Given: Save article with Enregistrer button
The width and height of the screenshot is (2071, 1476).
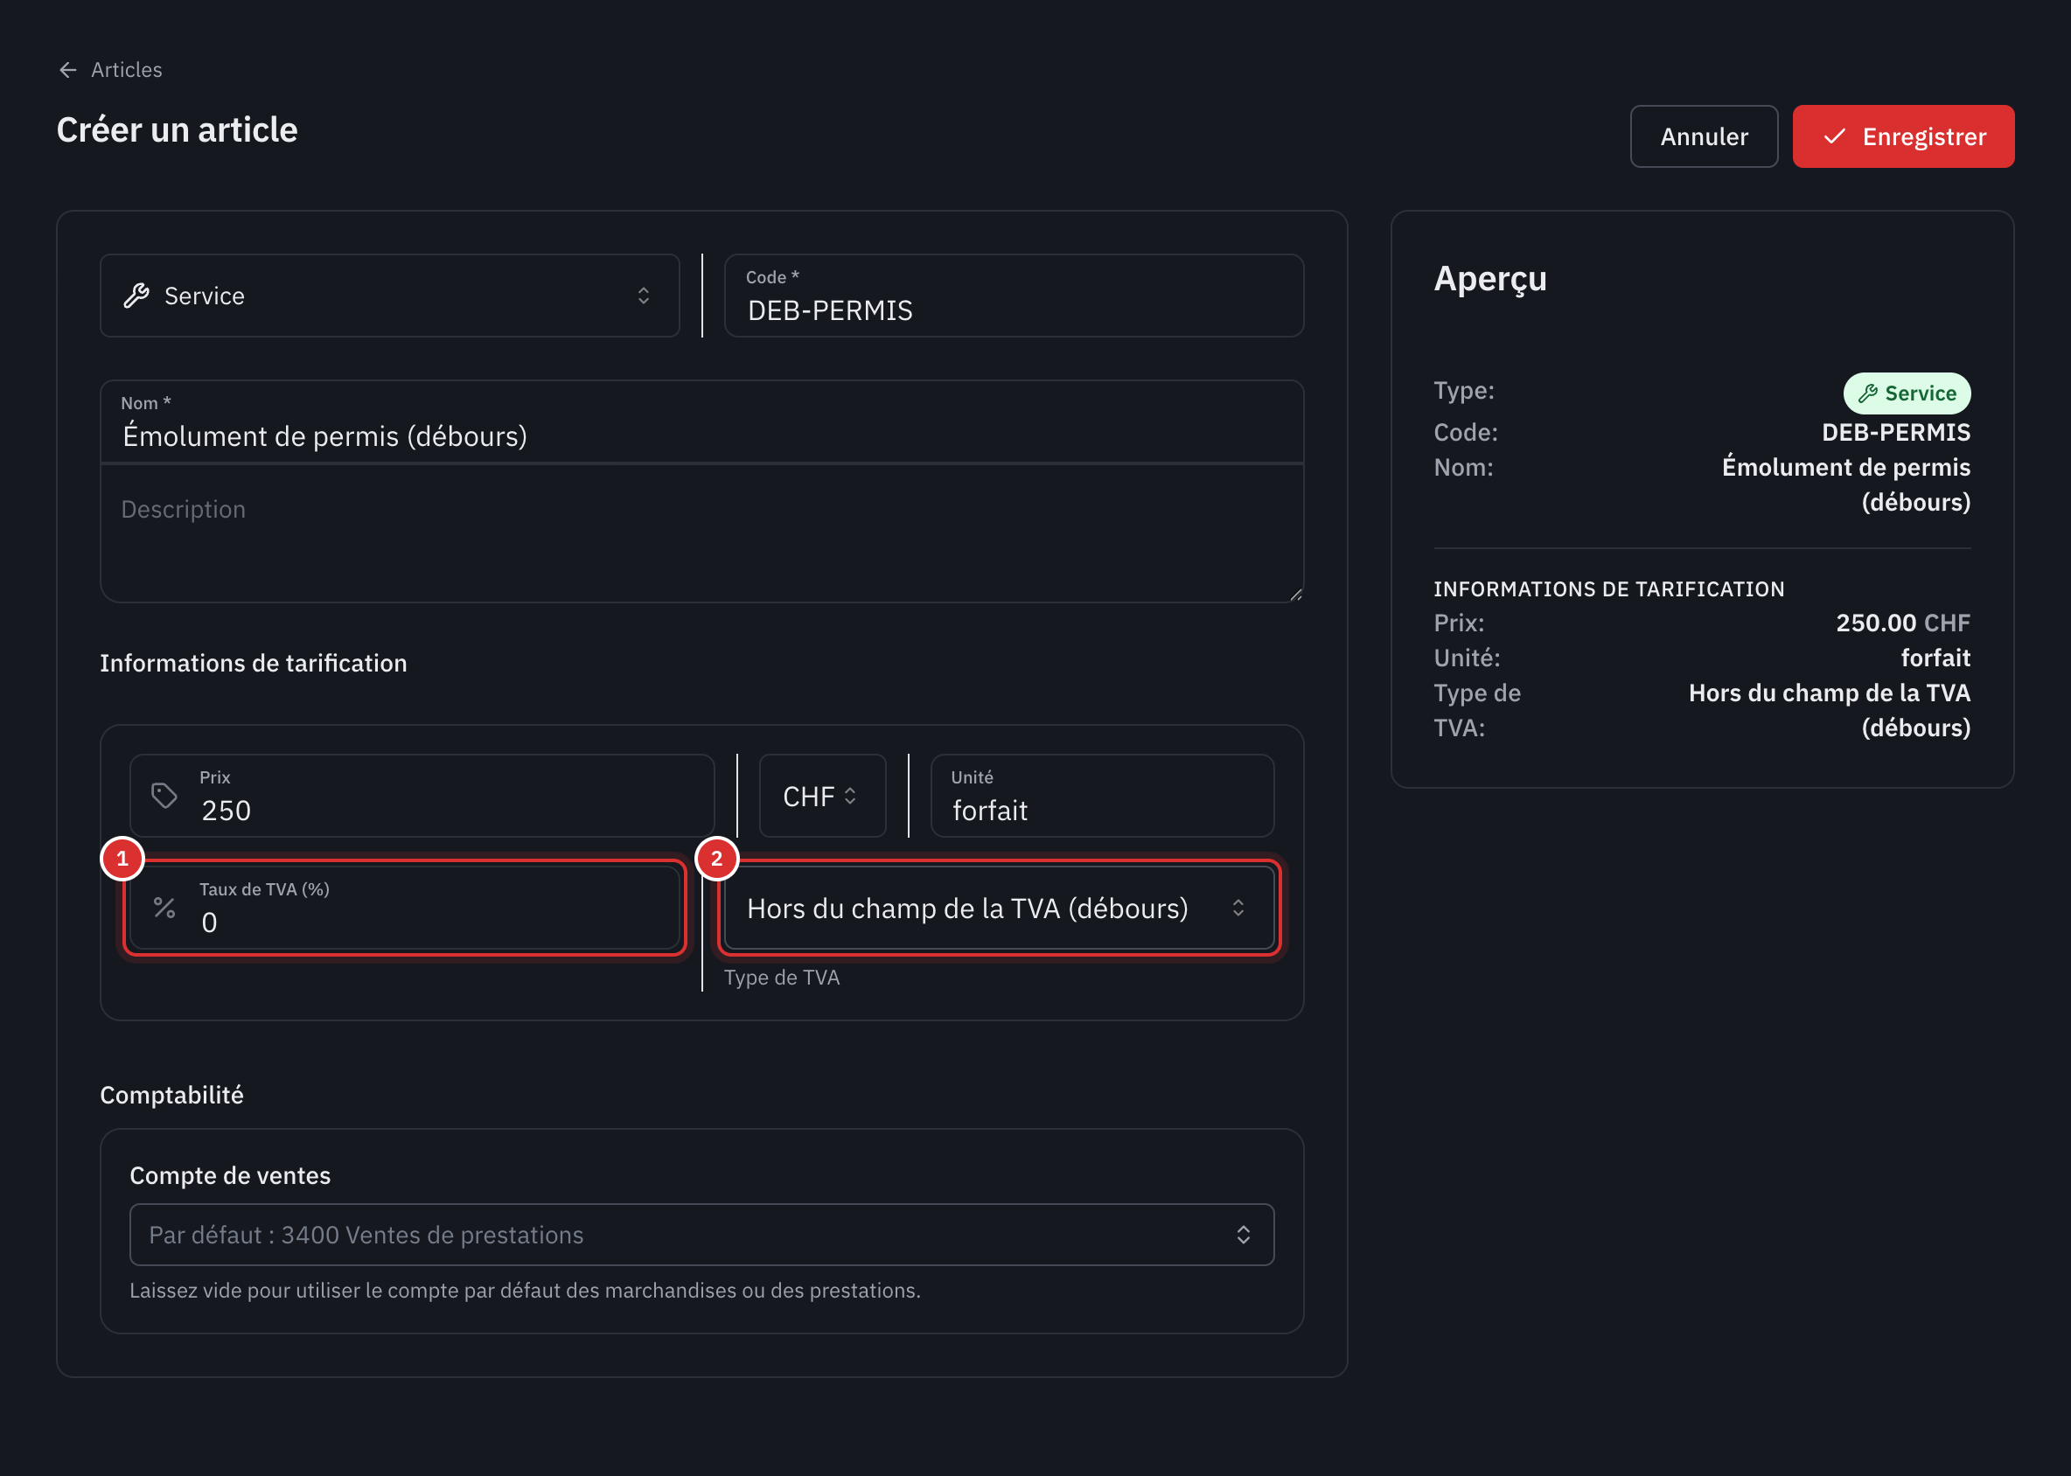Looking at the screenshot, I should click(1903, 136).
